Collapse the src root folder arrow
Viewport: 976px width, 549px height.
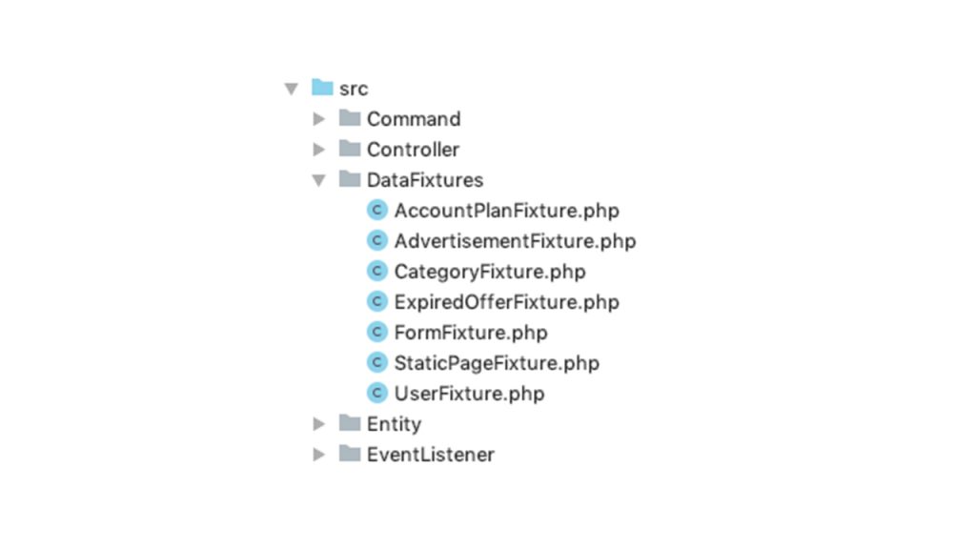tap(291, 89)
